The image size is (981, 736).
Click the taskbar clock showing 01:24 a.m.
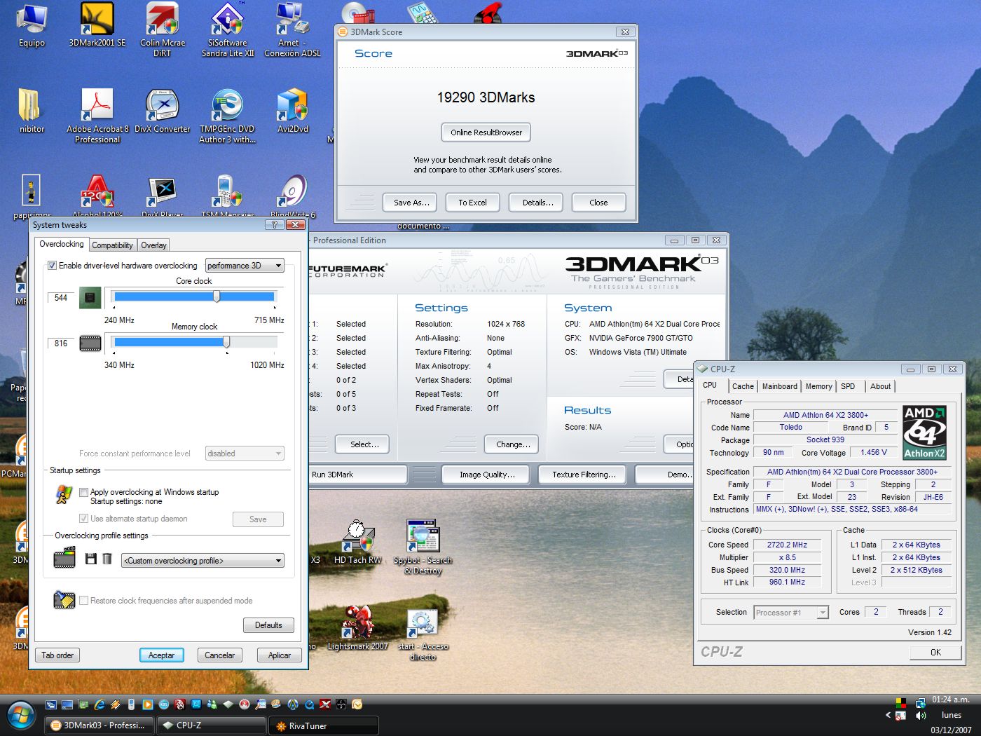951,700
